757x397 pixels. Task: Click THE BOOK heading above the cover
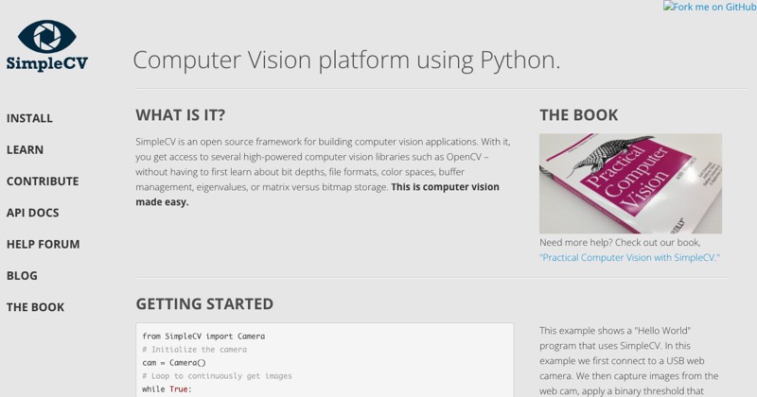[578, 115]
